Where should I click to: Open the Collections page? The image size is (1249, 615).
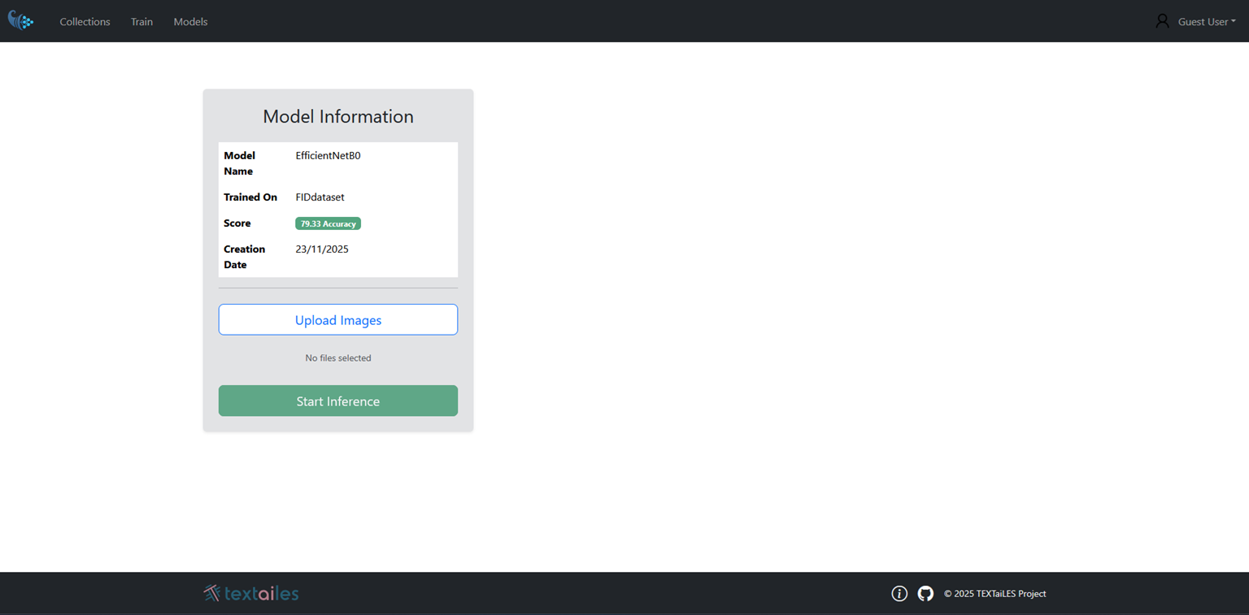(85, 22)
